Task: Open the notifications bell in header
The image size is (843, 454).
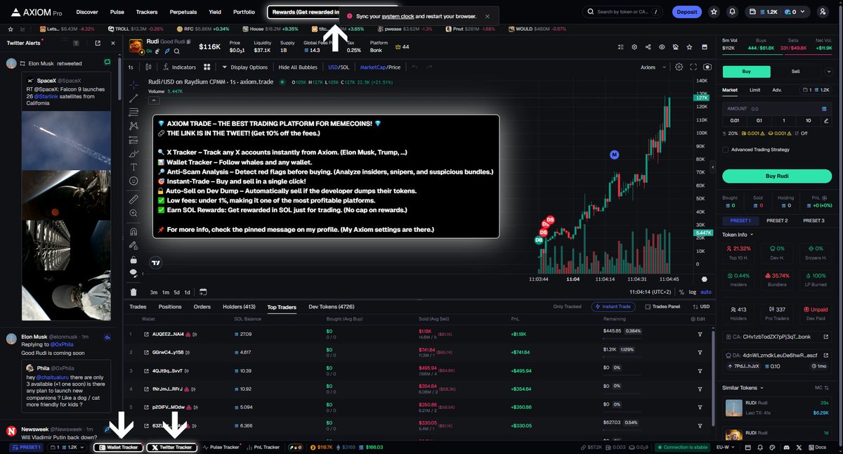Action: tap(733, 12)
